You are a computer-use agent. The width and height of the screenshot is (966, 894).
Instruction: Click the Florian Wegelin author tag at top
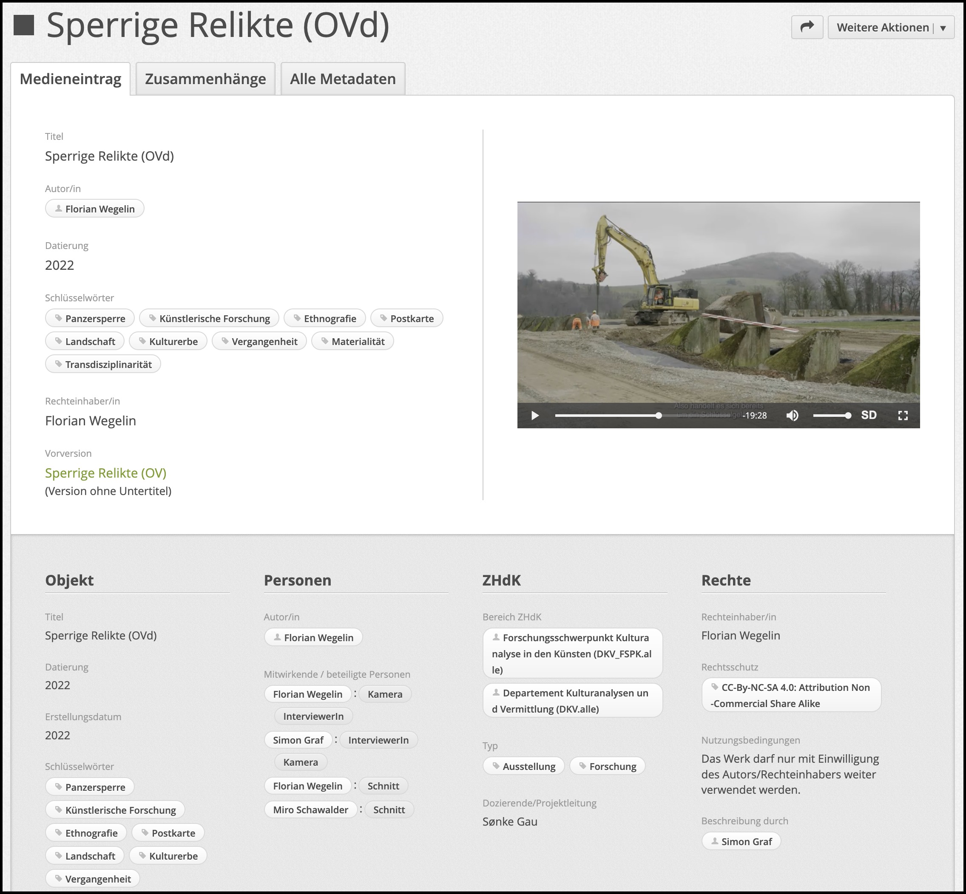click(x=95, y=209)
